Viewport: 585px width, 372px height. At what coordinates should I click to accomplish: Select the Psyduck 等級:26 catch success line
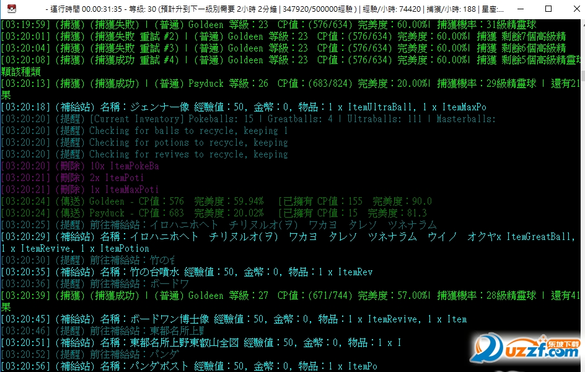(x=290, y=84)
